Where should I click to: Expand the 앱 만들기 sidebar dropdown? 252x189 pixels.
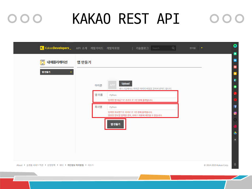point(57,72)
